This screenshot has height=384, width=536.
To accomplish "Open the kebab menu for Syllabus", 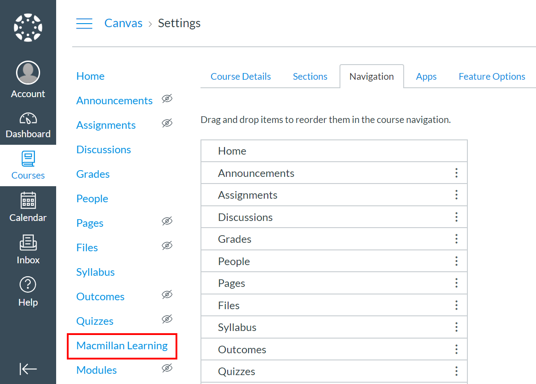I will [456, 327].
